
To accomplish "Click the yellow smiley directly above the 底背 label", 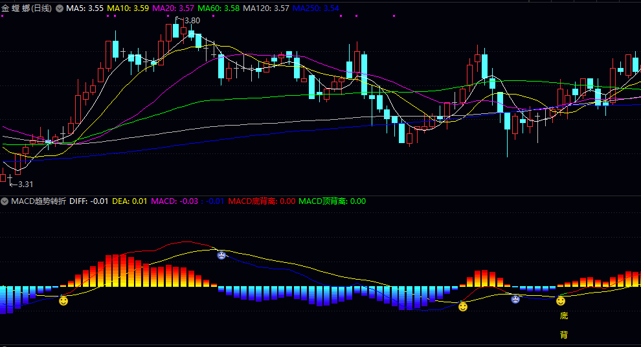I will point(561,301).
